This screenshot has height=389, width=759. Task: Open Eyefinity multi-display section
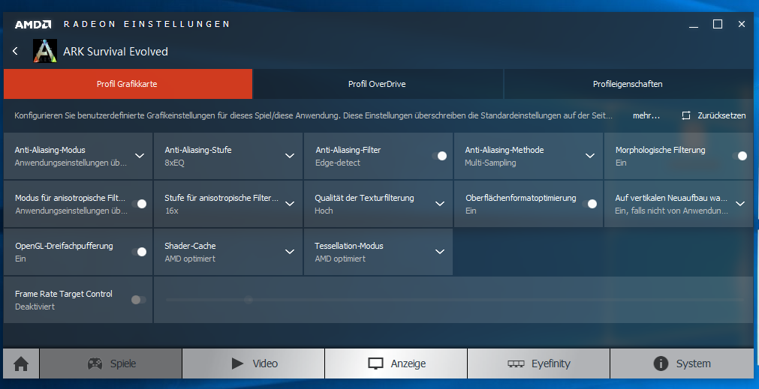[x=538, y=364]
